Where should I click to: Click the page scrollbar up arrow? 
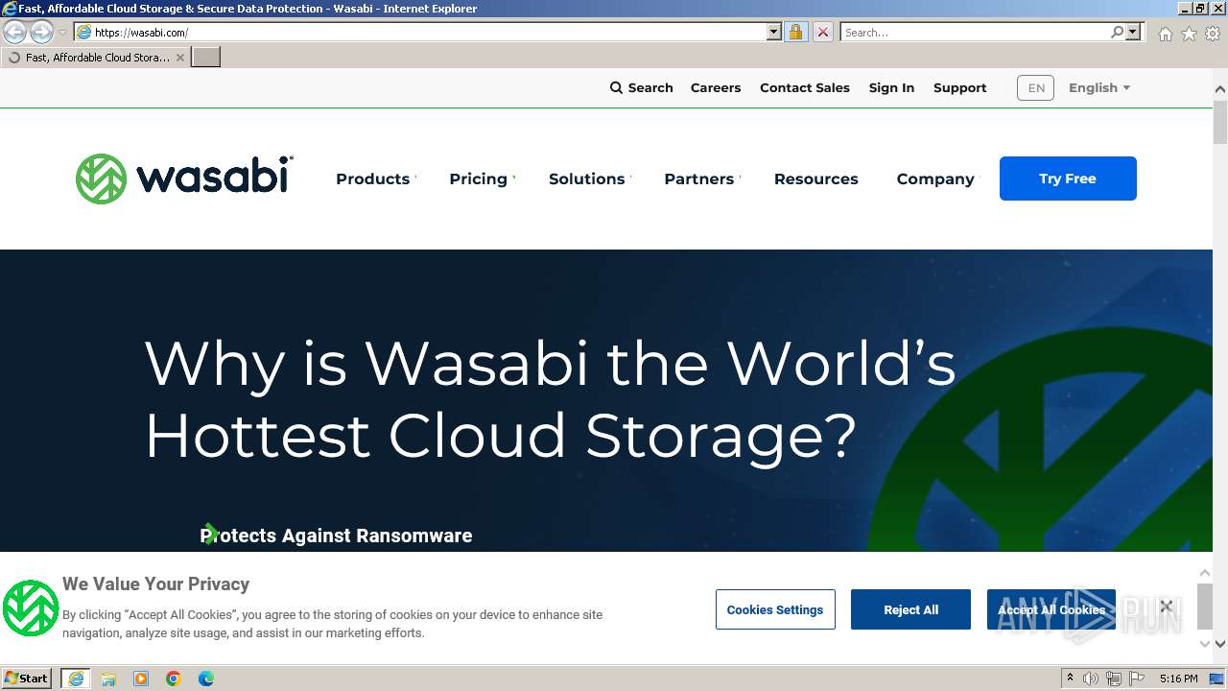[x=1219, y=89]
